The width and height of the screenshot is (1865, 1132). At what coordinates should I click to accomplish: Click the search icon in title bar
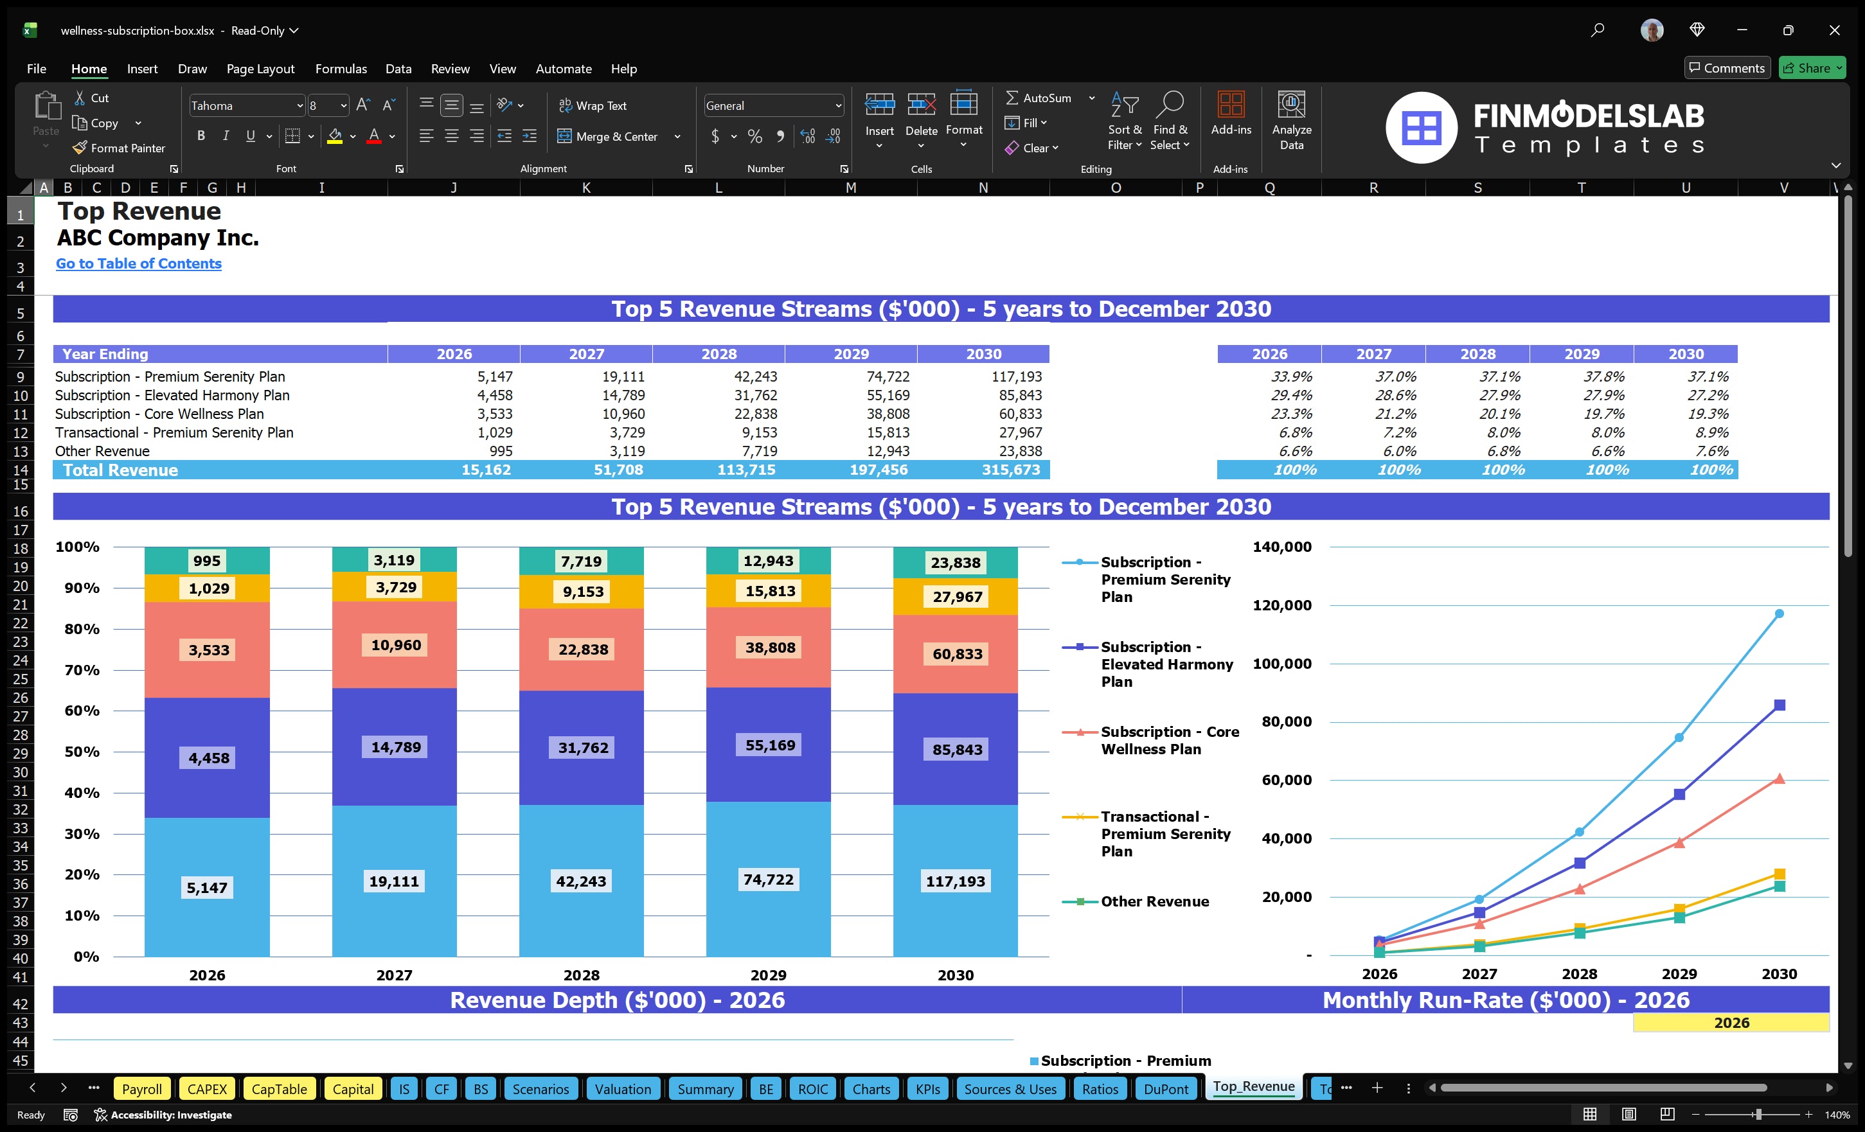1597,30
